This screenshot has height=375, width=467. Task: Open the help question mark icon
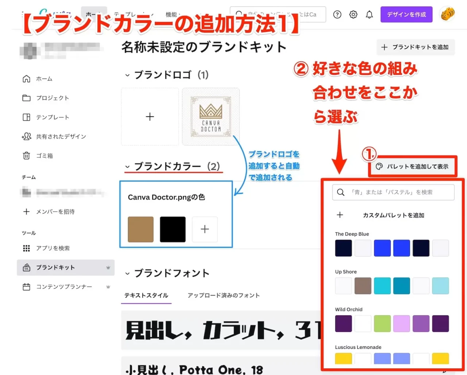337,15
